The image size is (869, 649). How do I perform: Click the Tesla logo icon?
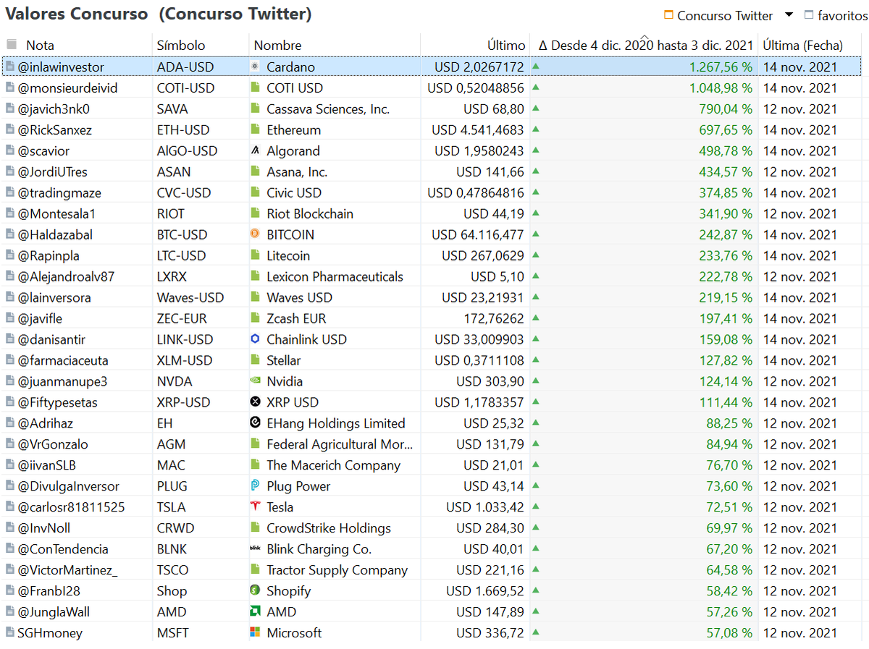(x=255, y=507)
